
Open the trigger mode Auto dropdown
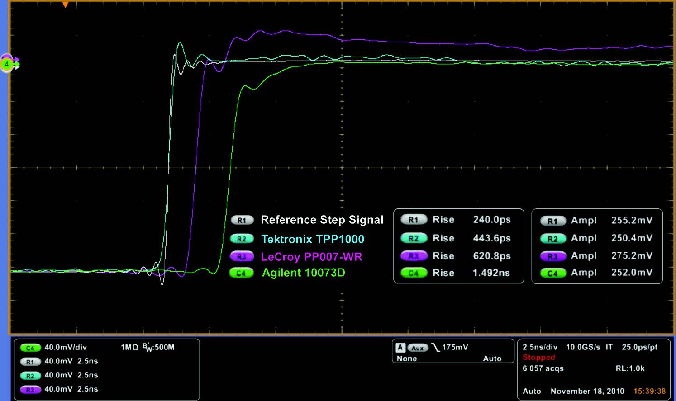point(493,359)
